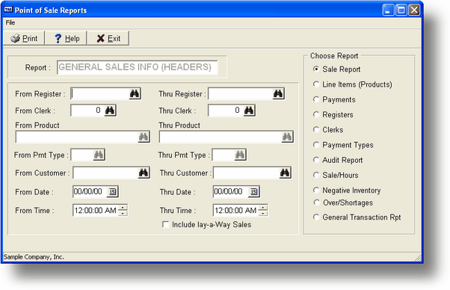Focus the From Register input field
450x290 pixels.
[x=100, y=93]
